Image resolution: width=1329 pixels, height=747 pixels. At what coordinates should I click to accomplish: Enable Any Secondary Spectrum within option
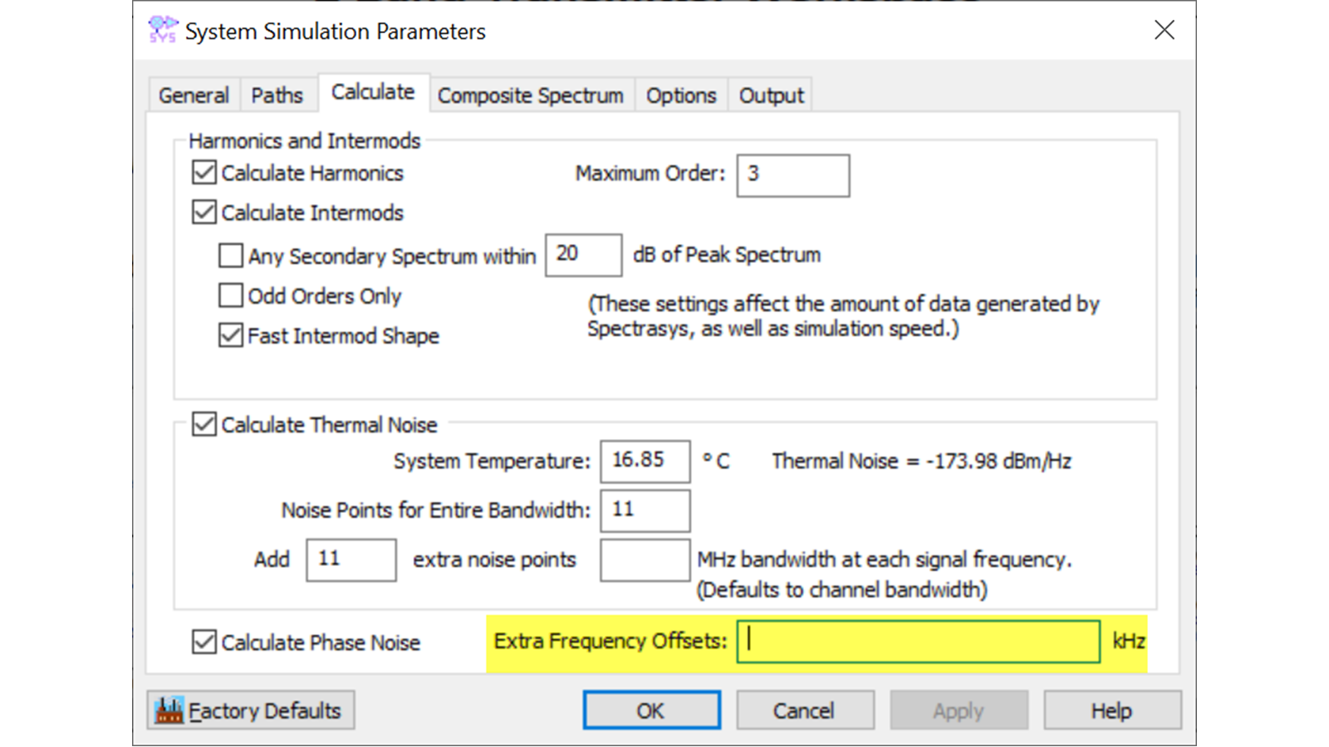pyautogui.click(x=230, y=256)
